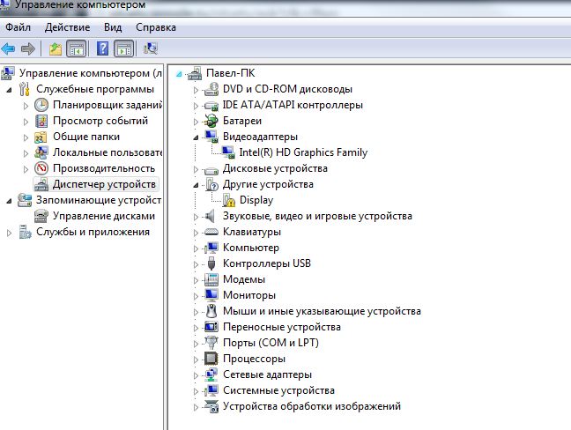Viewport: 571px width, 430px height.
Task: Select the Системные устройства label
Action: [278, 390]
